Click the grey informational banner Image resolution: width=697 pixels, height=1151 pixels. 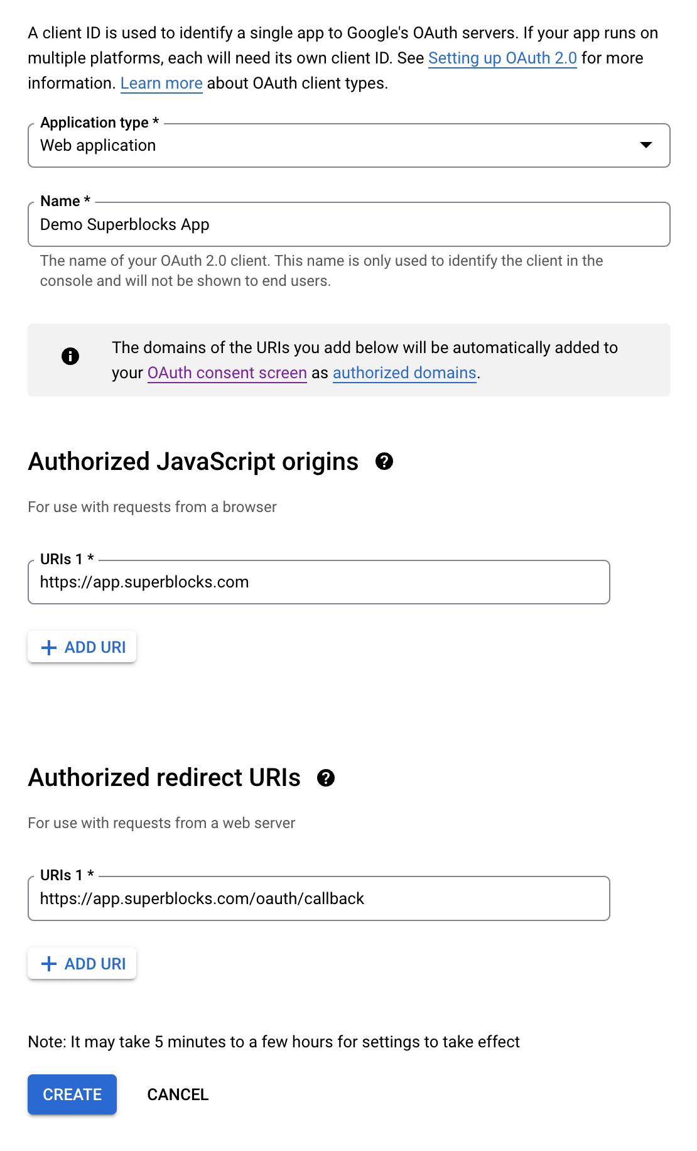[348, 359]
